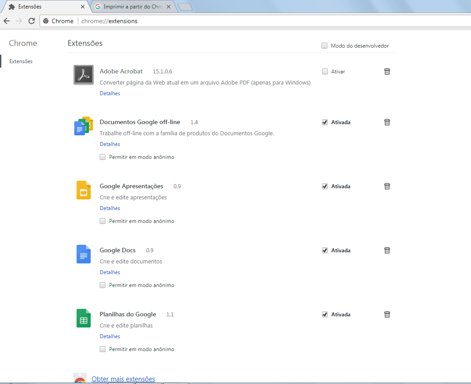This screenshot has height=384, width=471.
Task: Open Detalhes for Google Apresentações
Action: (110, 208)
